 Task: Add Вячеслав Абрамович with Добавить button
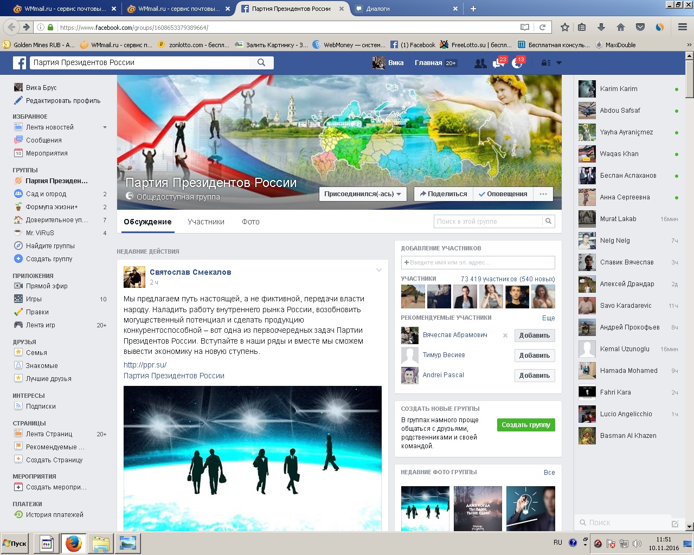[535, 335]
